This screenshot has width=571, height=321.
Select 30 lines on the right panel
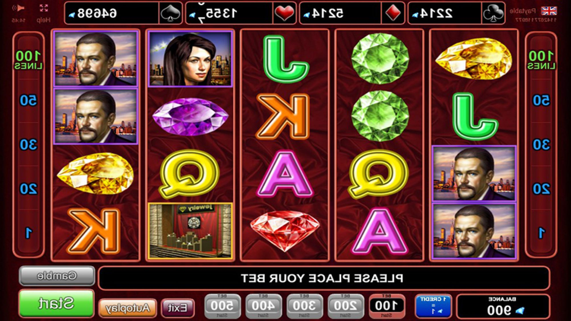541,145
